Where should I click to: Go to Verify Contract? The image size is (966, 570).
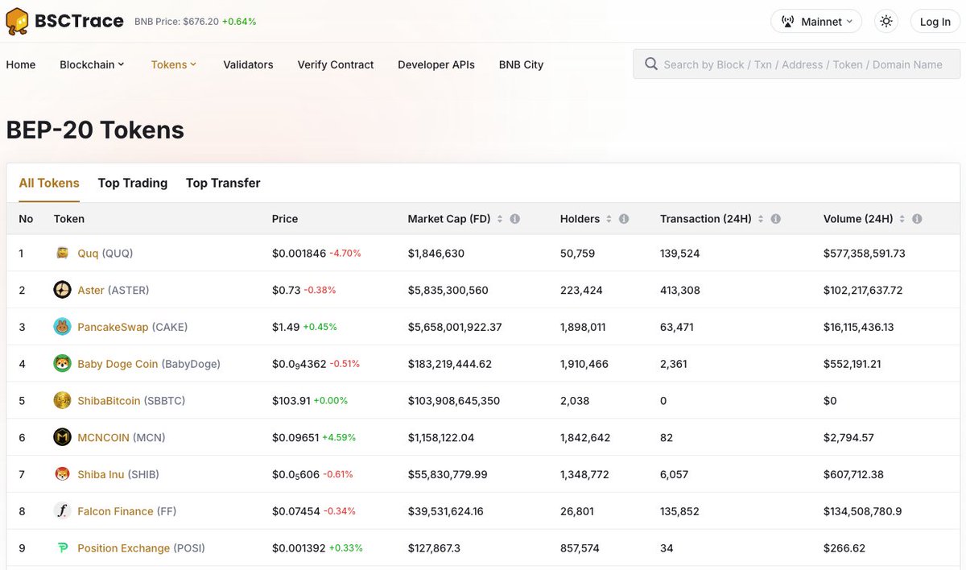coord(336,64)
